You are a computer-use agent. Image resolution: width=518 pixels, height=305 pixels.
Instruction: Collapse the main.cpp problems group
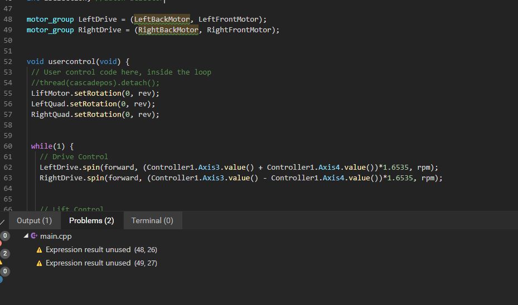[26, 236]
